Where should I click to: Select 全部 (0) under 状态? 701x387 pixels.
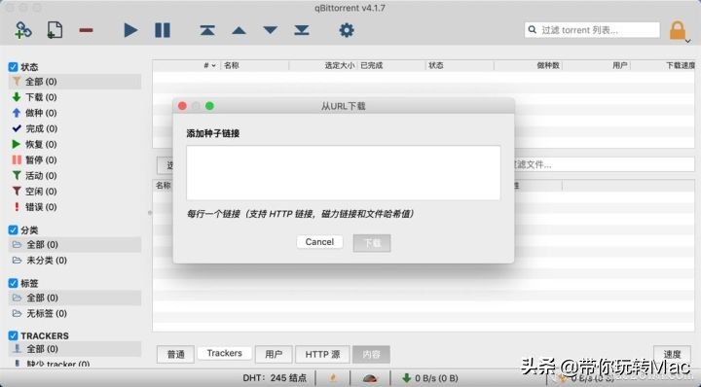pyautogui.click(x=75, y=82)
